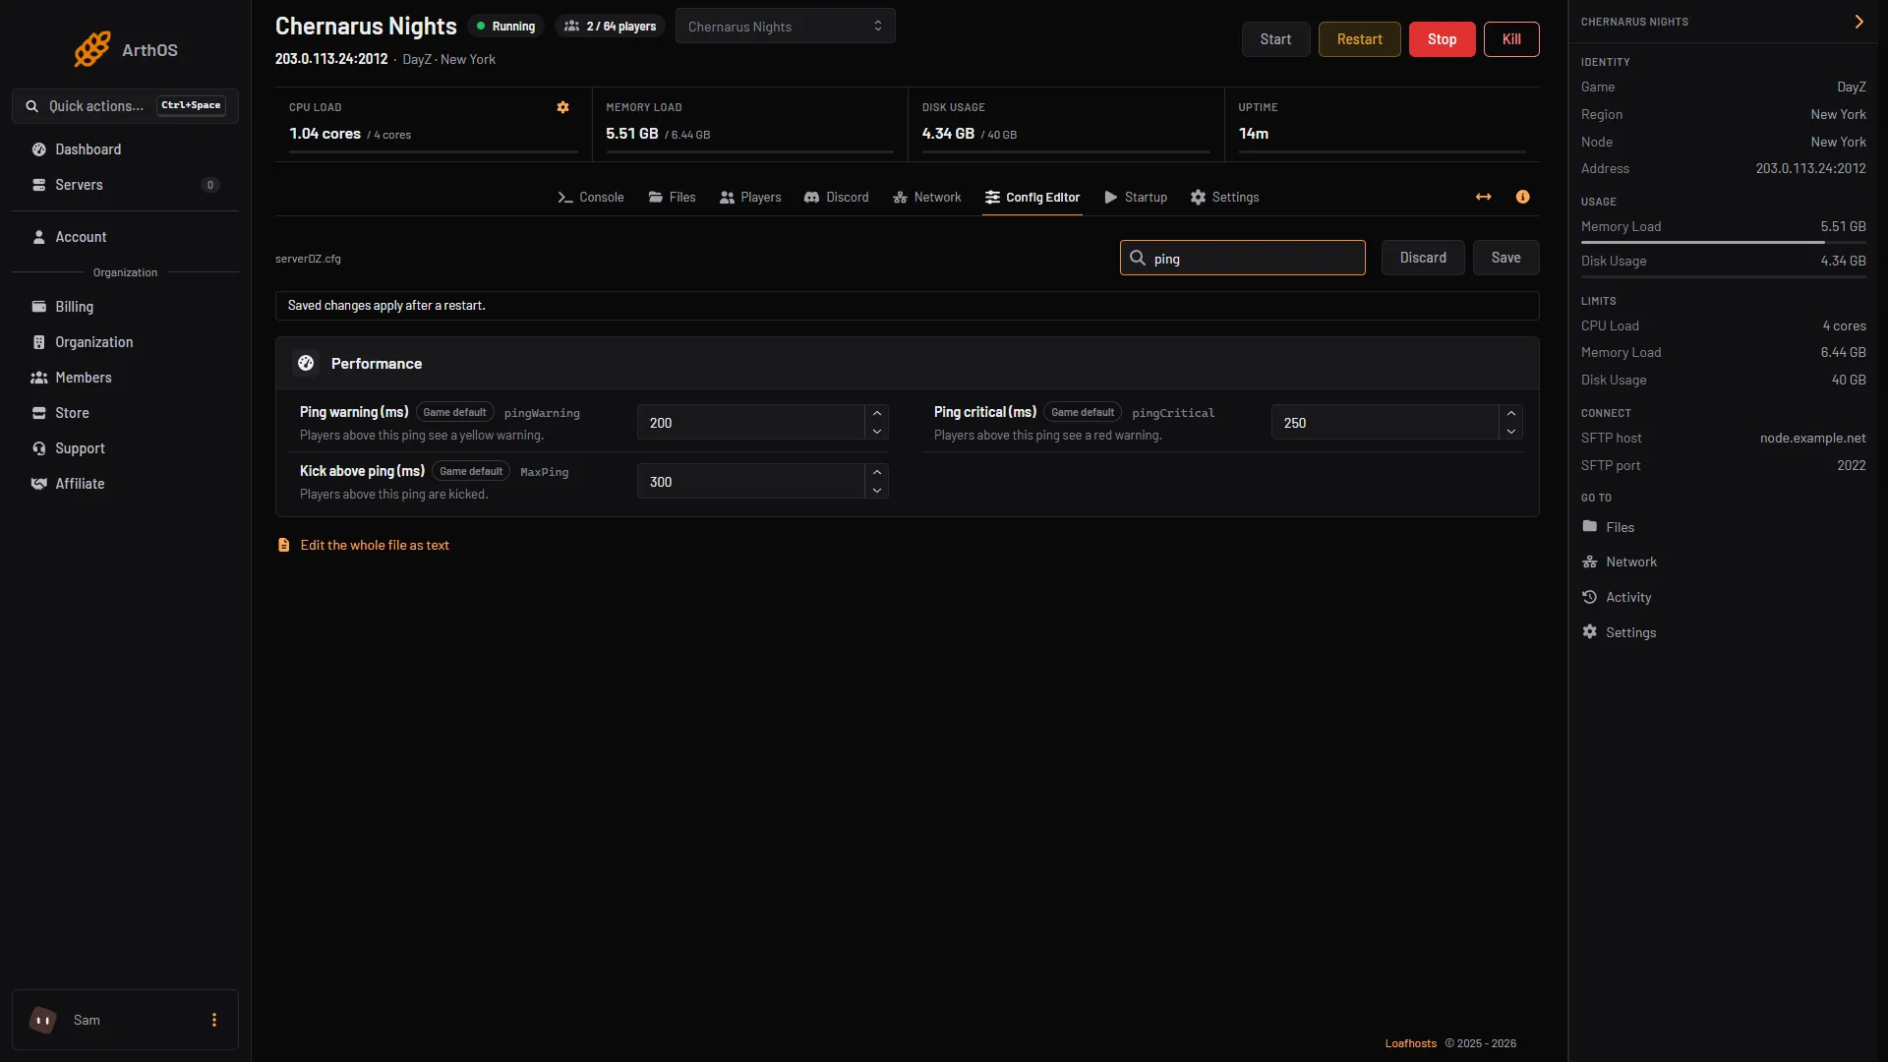The image size is (1888, 1062).
Task: Open Sam user menu three-dots icon
Action: click(214, 1020)
